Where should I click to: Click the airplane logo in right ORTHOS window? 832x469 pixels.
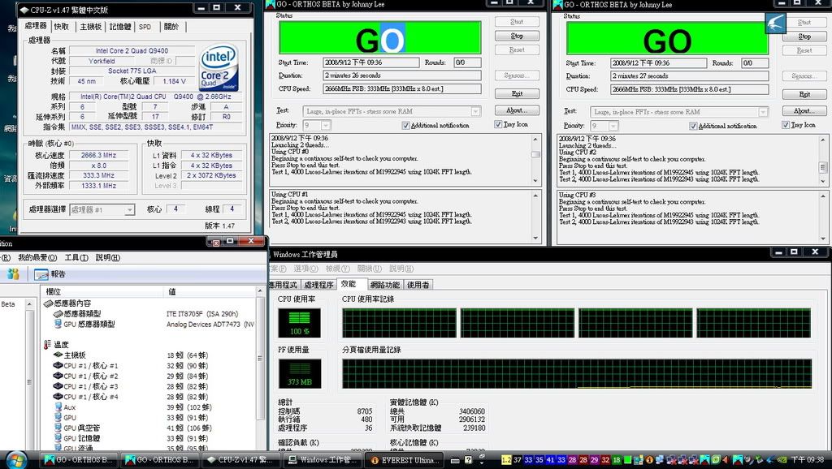775,22
